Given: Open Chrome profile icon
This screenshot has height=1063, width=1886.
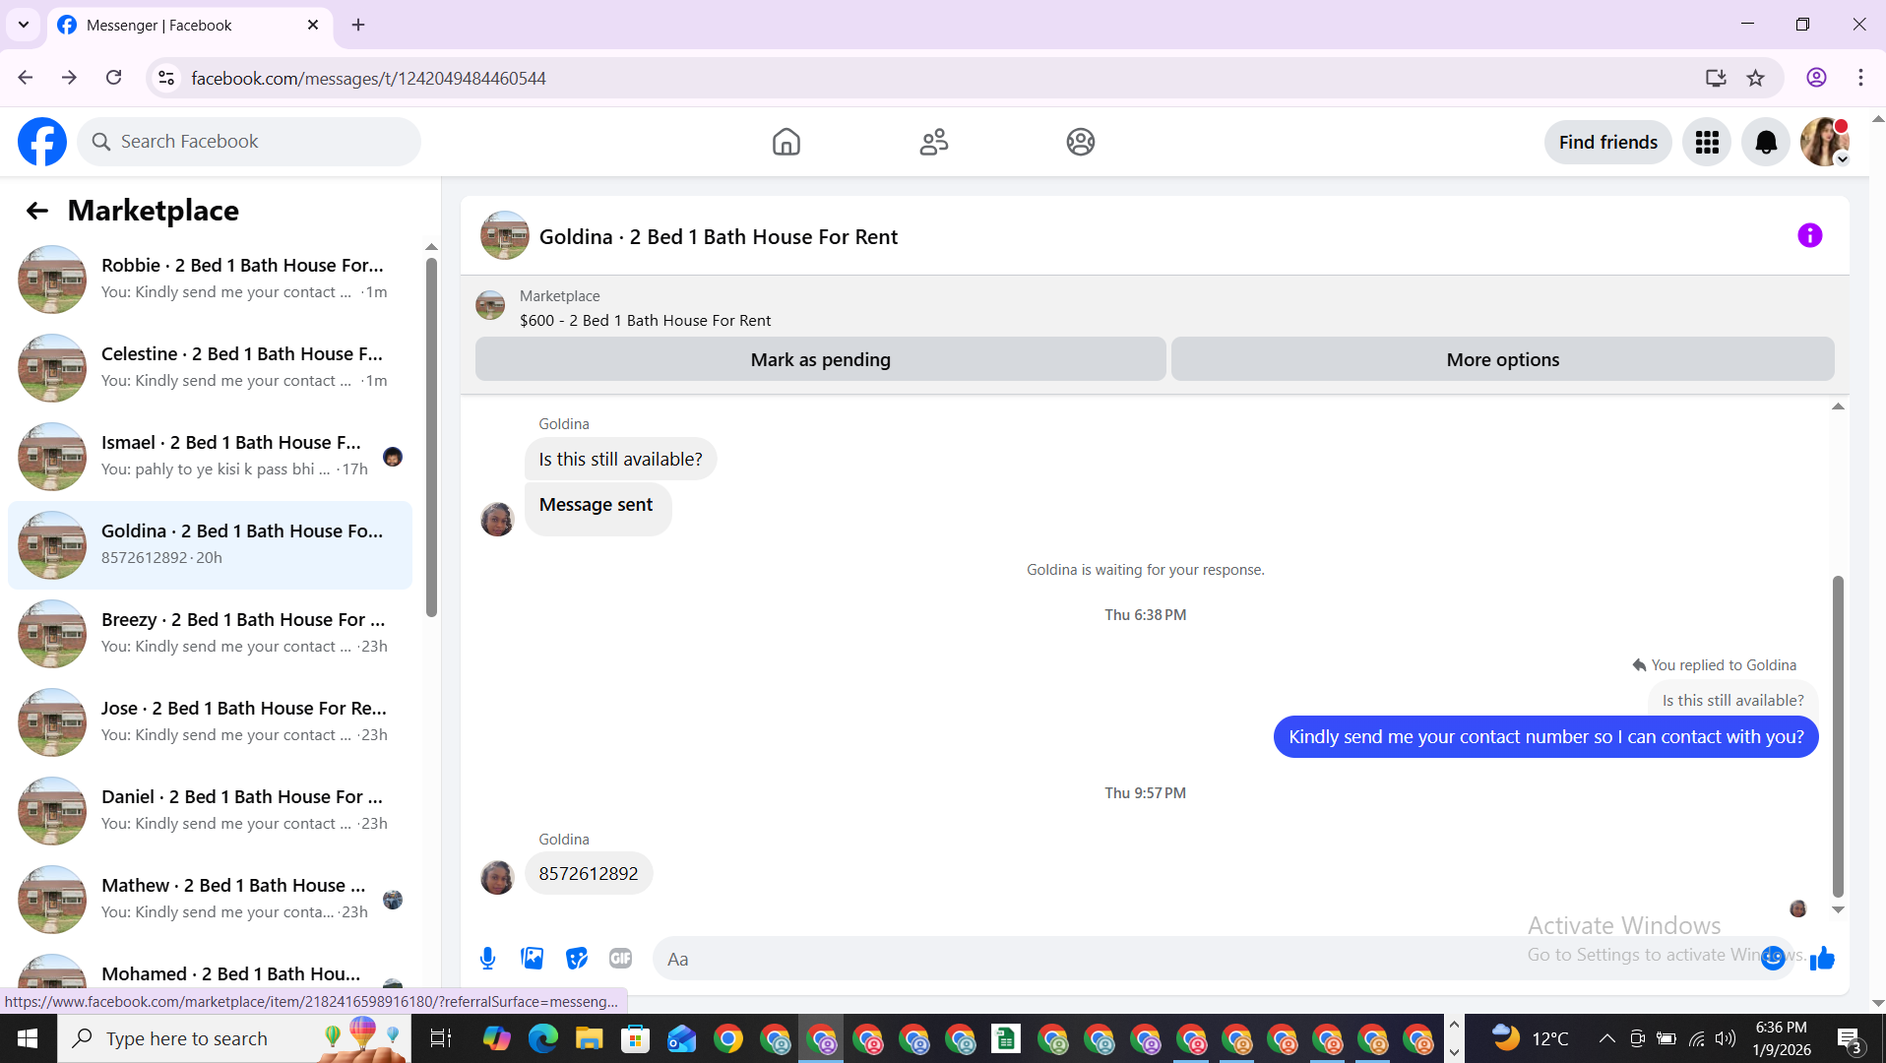Looking at the screenshot, I should (1816, 78).
